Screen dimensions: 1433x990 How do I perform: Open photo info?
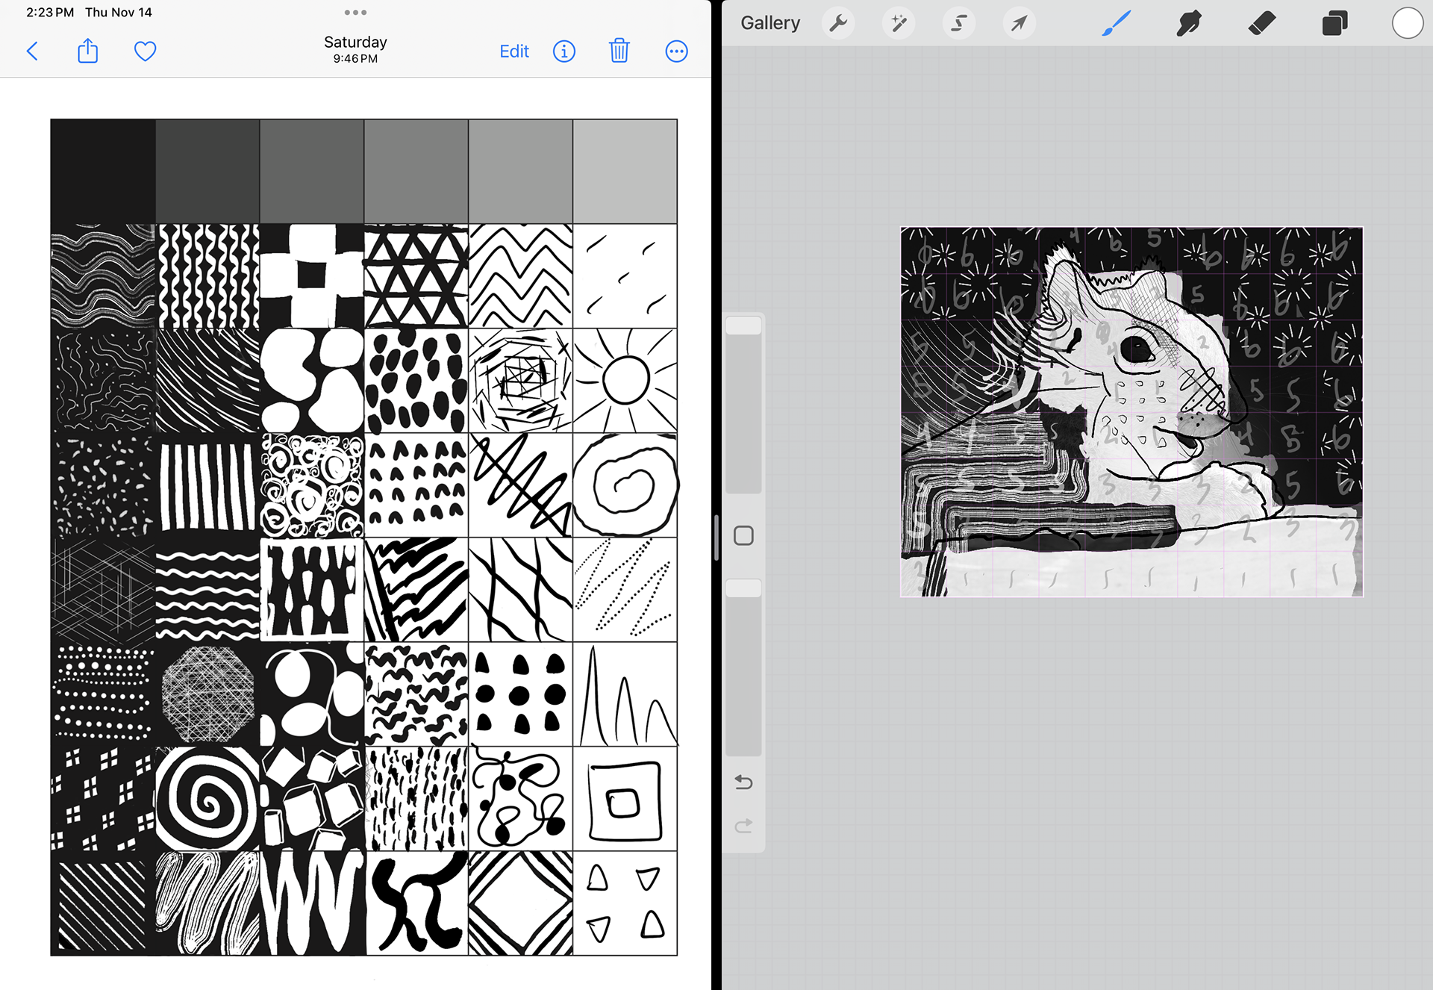pyautogui.click(x=564, y=52)
